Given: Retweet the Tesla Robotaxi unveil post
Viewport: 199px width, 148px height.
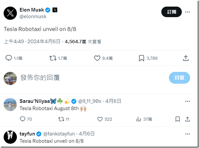Looking at the screenshot, I should point(53,58).
